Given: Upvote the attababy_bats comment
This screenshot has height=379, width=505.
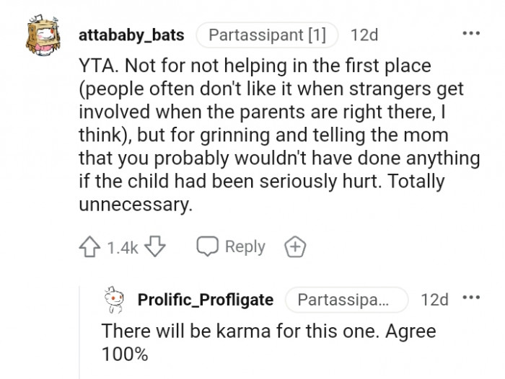Looking at the screenshot, I should coord(90,247).
